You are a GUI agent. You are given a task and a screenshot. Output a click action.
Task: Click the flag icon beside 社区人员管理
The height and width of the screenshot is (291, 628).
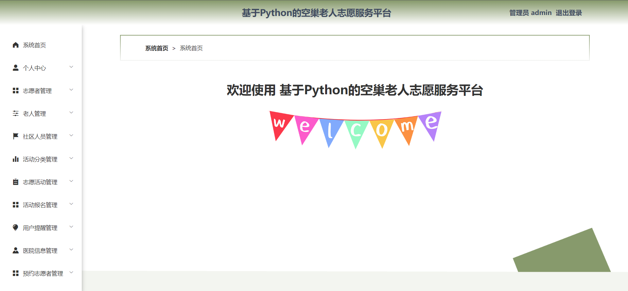(16, 136)
